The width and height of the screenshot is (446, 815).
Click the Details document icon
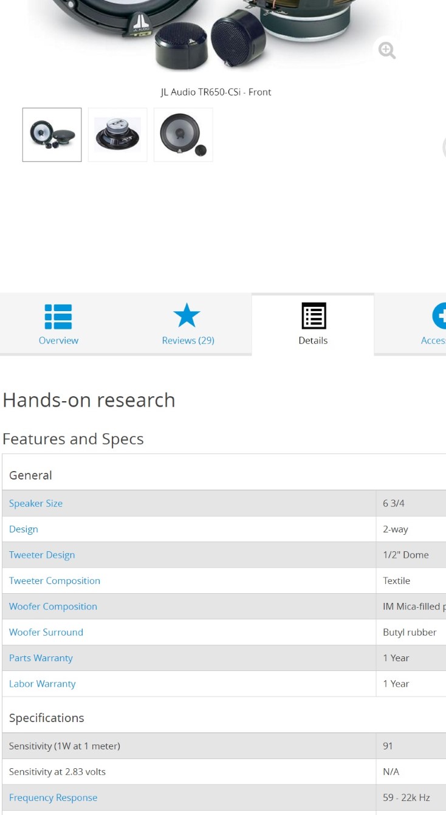314,317
